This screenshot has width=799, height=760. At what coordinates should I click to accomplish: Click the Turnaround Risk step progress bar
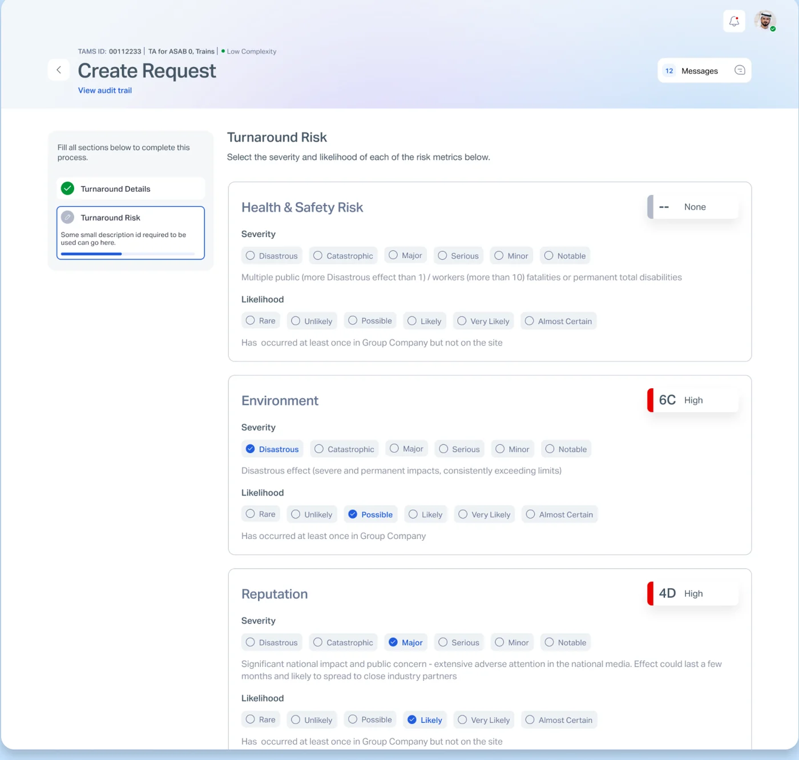128,254
